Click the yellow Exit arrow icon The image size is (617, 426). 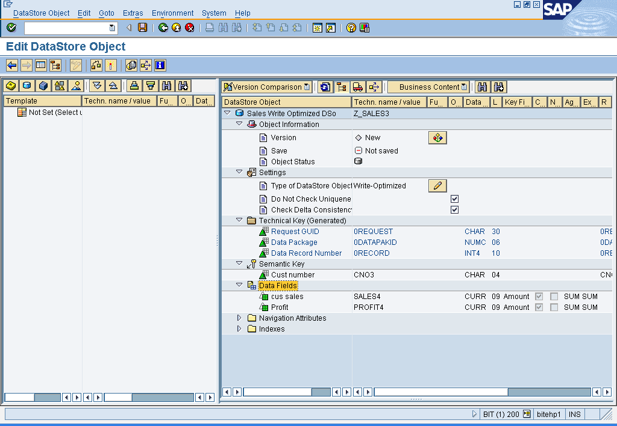click(x=177, y=28)
